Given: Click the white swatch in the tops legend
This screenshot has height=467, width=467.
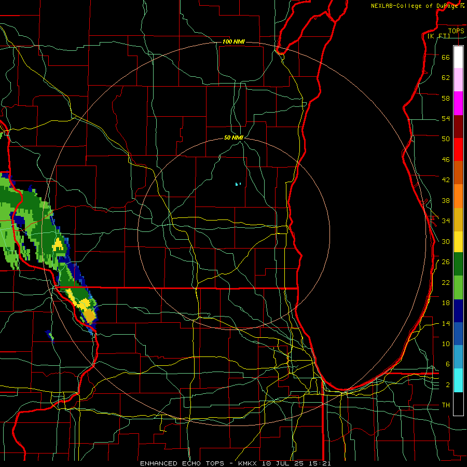Looking at the screenshot, I should [x=458, y=57].
